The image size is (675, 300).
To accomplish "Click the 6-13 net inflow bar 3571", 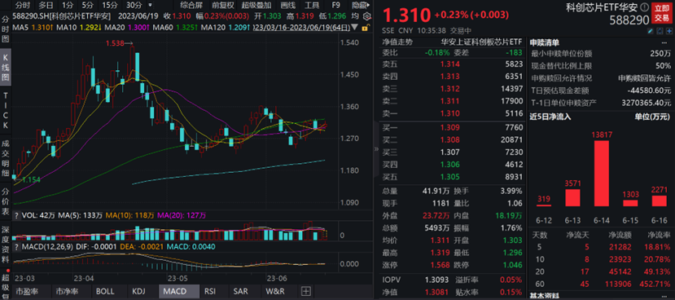I will tap(572, 197).
